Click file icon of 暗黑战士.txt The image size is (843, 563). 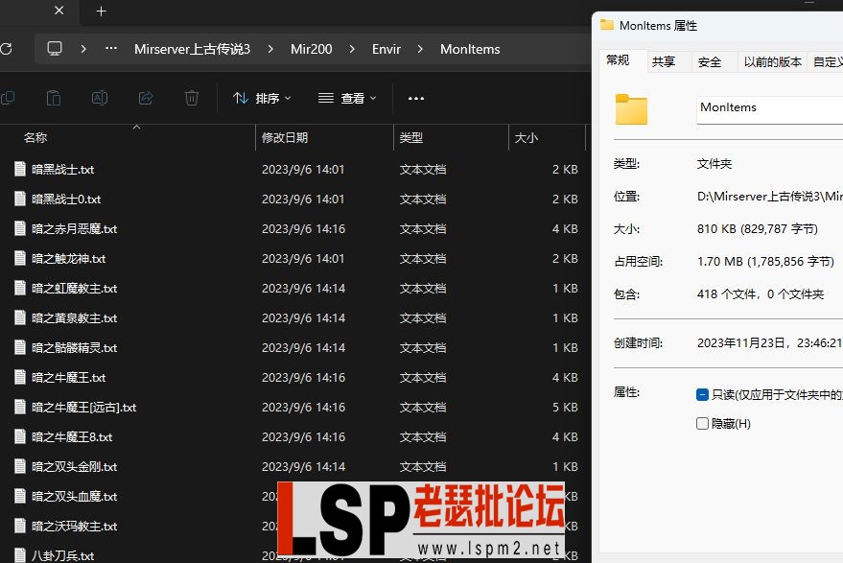(x=20, y=169)
